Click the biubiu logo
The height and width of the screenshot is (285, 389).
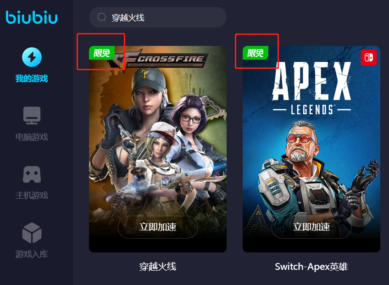pyautogui.click(x=32, y=17)
